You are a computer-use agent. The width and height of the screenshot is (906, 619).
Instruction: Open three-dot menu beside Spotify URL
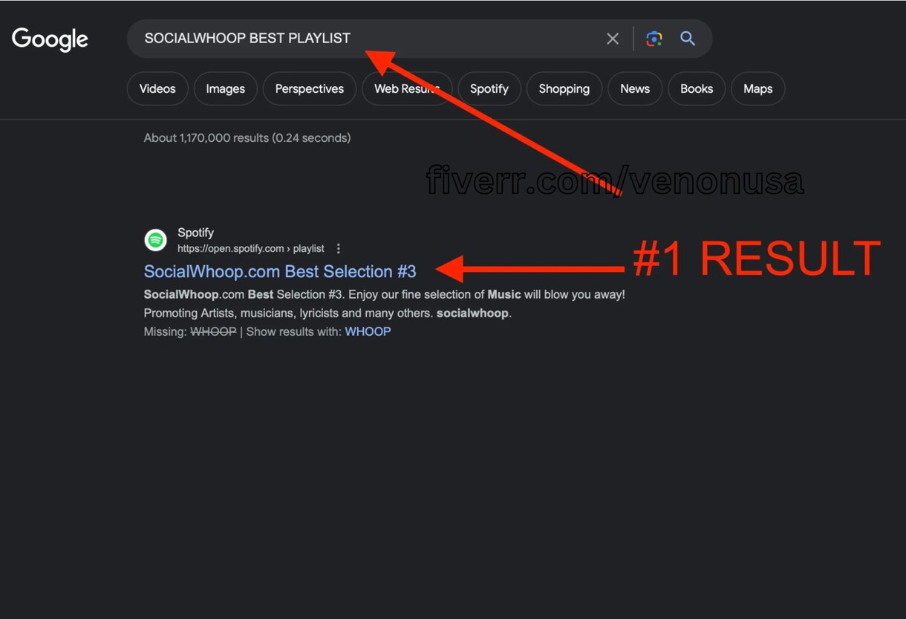pos(339,248)
